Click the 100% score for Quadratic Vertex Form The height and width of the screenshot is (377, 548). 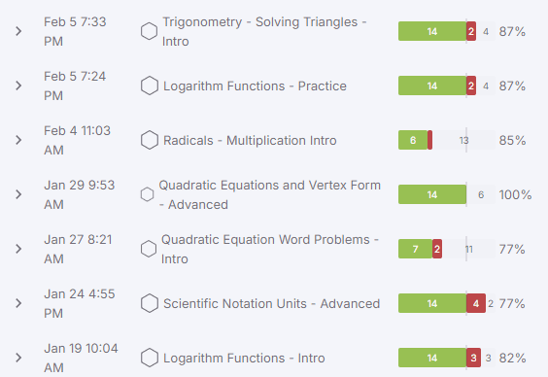pyautogui.click(x=515, y=194)
